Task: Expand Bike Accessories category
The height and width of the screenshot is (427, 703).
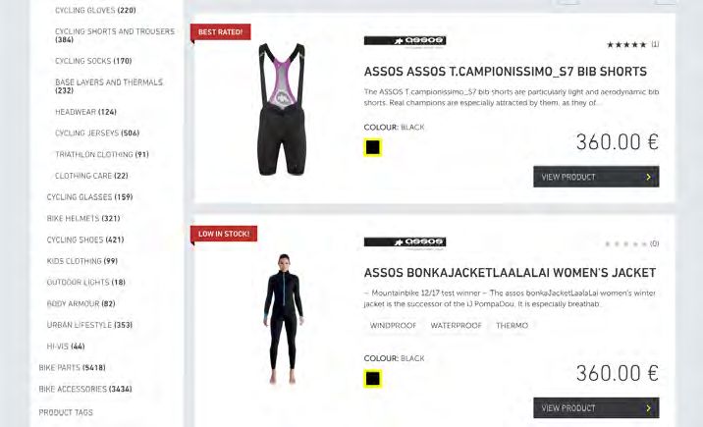Action: 85,389
